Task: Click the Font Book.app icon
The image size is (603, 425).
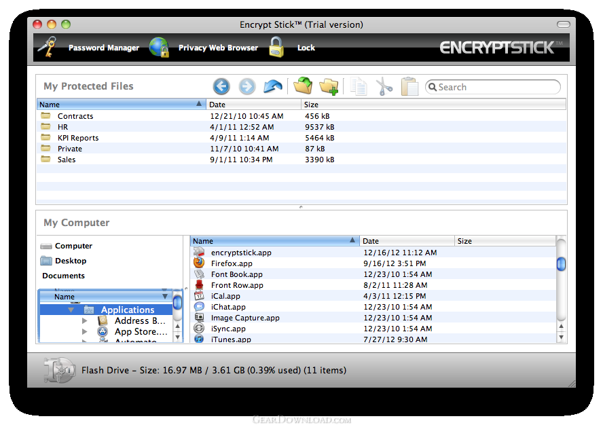Action: pyautogui.click(x=199, y=274)
